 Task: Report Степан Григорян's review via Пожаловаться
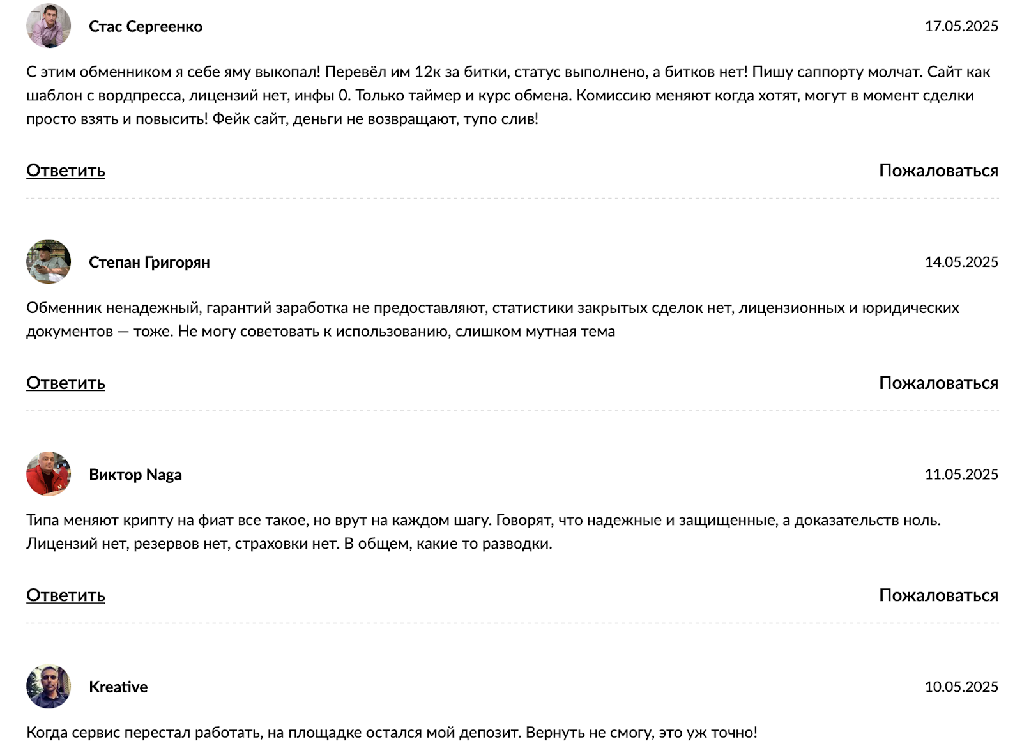click(x=938, y=383)
